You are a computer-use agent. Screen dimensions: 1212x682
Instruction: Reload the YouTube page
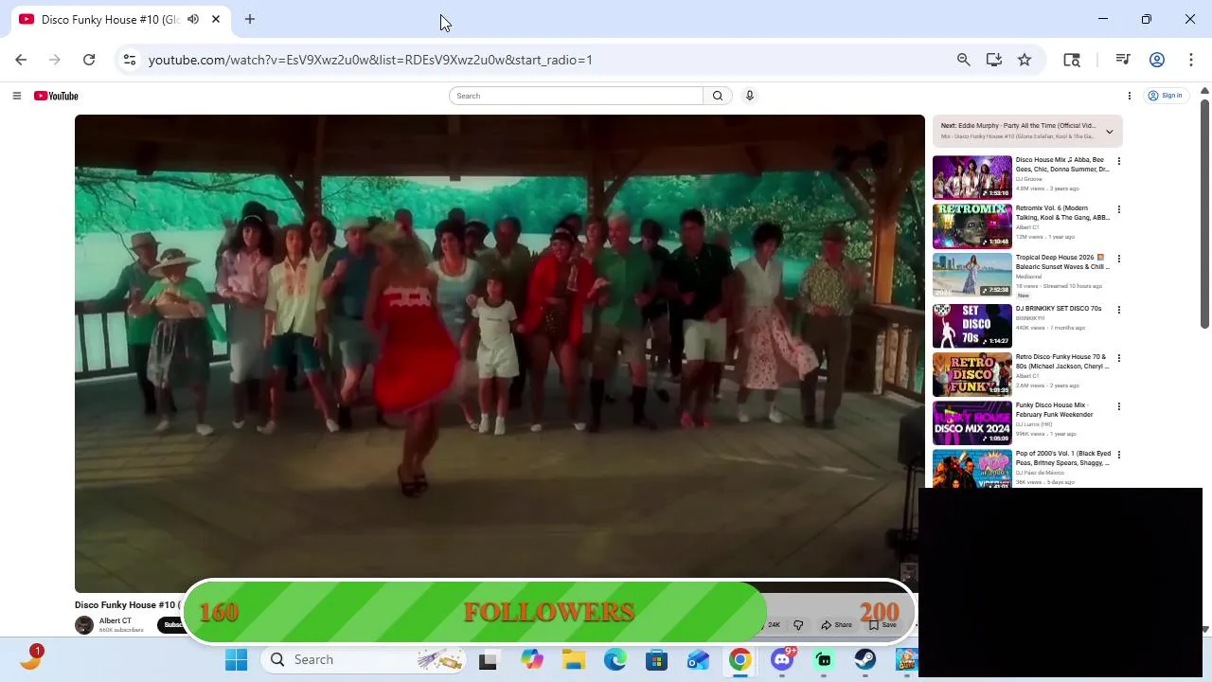[89, 60]
